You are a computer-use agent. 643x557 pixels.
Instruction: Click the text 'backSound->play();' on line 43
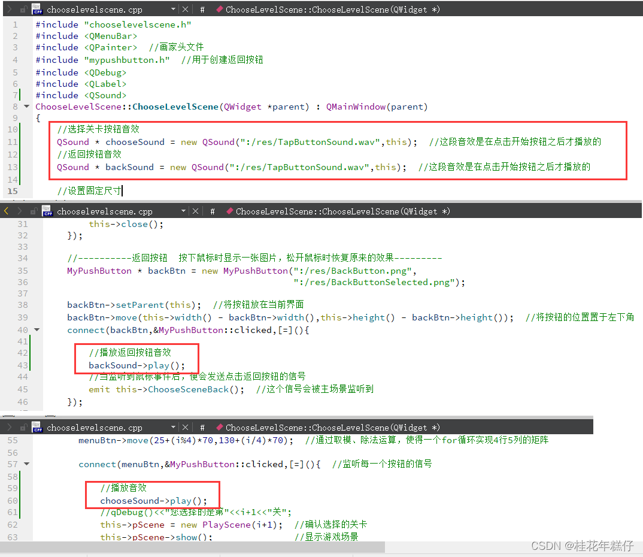(x=137, y=365)
